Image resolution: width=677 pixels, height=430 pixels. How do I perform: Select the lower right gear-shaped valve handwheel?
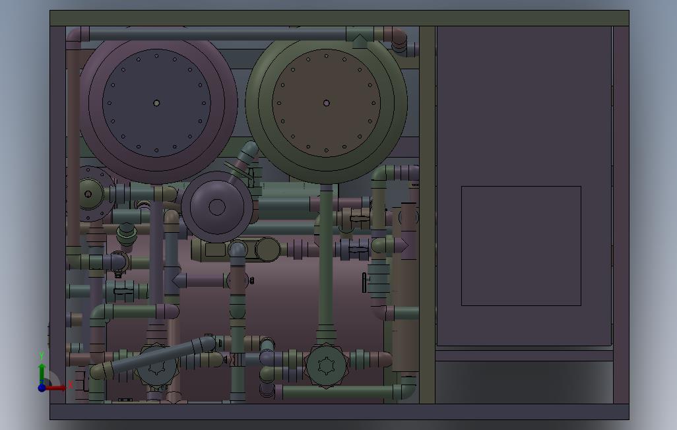[326, 365]
